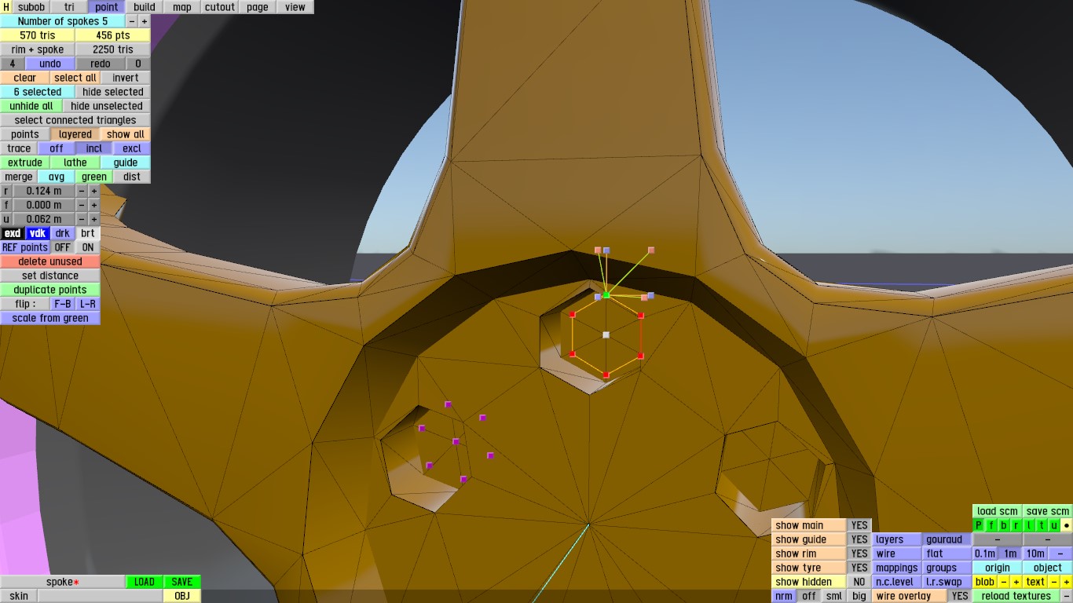Hide the selected points
The height and width of the screenshot is (603, 1073).
[x=113, y=92]
